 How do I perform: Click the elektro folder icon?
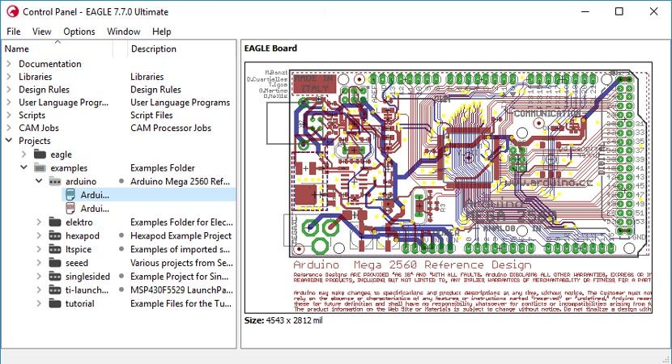point(55,222)
